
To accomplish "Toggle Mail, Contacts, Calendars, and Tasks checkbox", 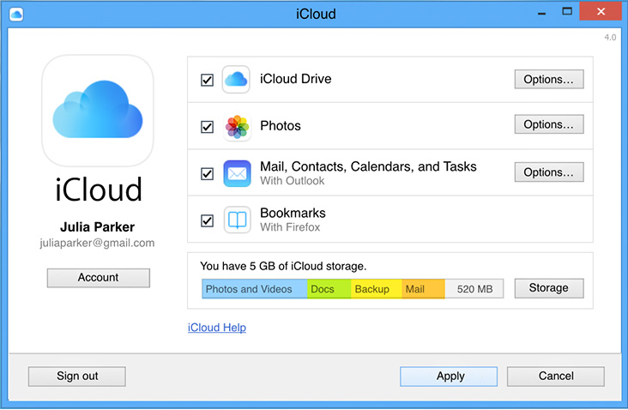I will pos(207,173).
